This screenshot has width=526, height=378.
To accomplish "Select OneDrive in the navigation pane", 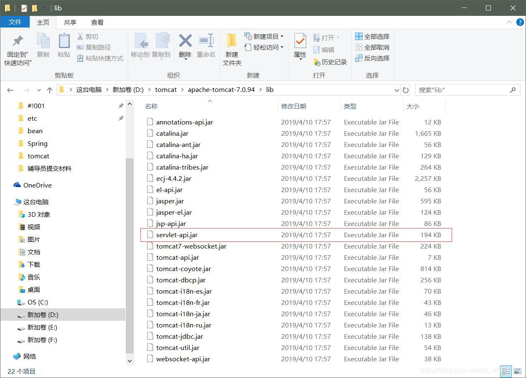I will 33,185.
